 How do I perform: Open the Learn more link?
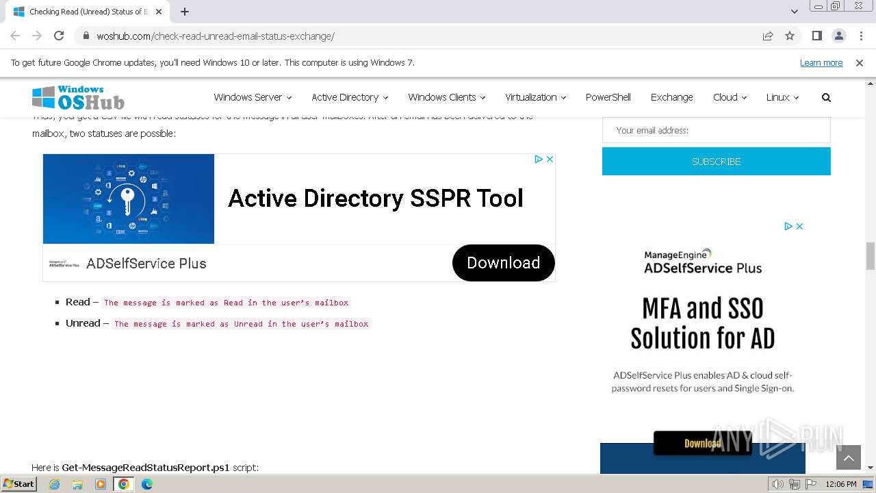(821, 63)
